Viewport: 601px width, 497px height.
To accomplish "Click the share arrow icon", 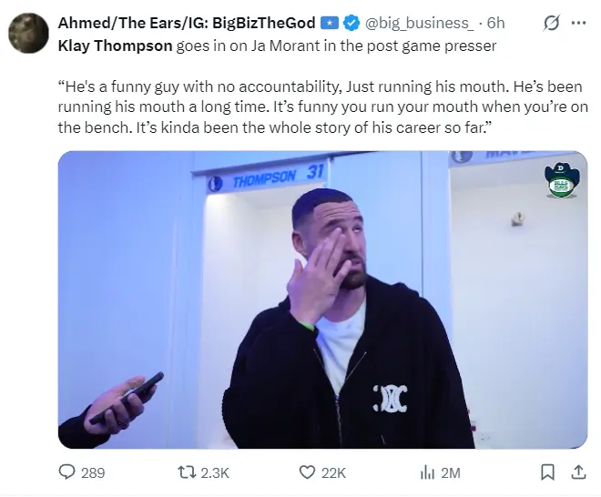I will [x=577, y=472].
